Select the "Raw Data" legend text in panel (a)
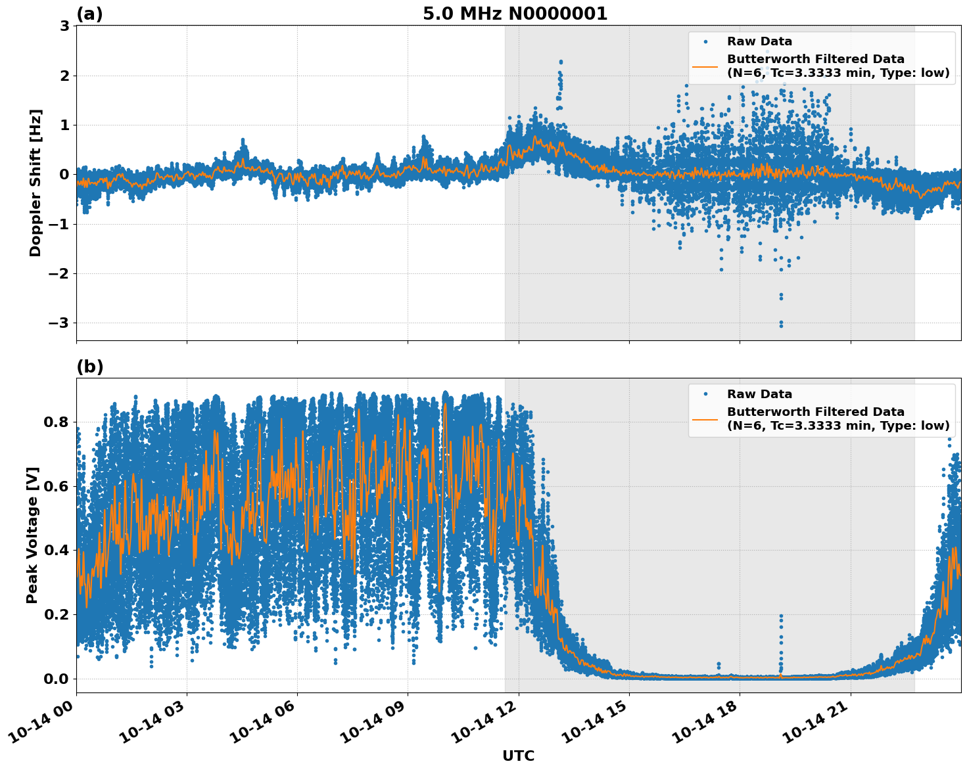Image resolution: width=967 pixels, height=770 pixels. click(x=759, y=41)
